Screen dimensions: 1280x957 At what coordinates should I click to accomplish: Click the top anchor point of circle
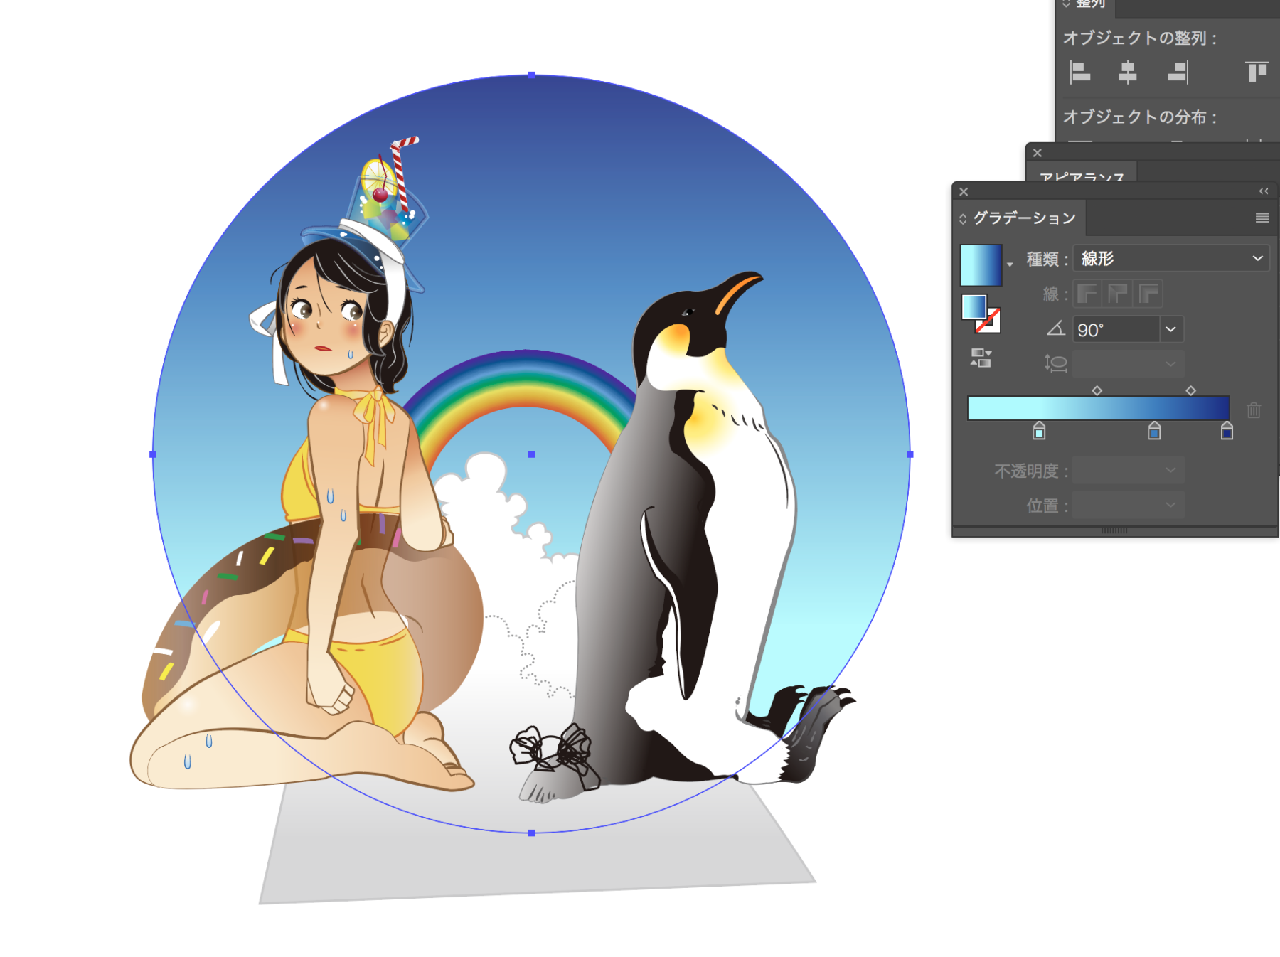click(531, 74)
